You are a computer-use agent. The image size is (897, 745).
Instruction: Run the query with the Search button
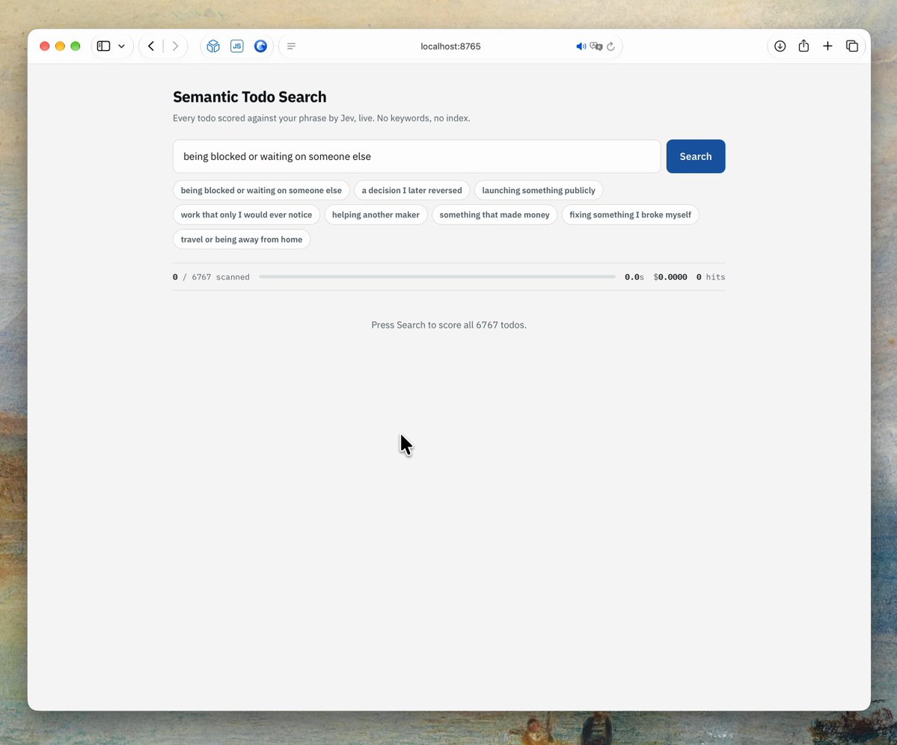[x=696, y=156]
